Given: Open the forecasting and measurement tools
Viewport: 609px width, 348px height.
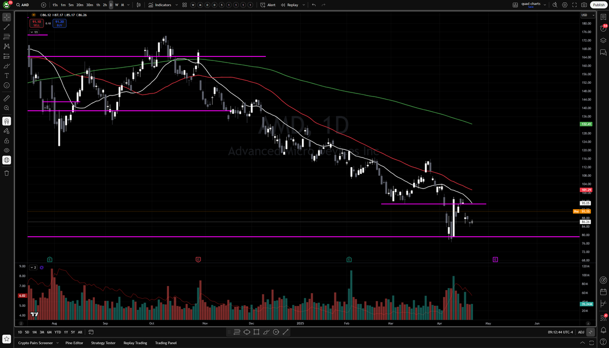Looking at the screenshot, I should pos(7,56).
